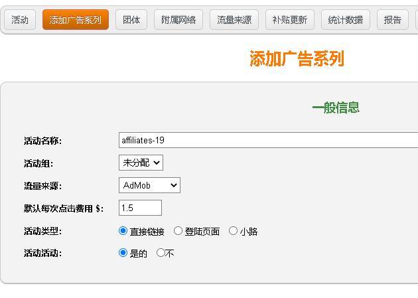
Task: Pick the 小路 radio option
Action: pos(233,231)
